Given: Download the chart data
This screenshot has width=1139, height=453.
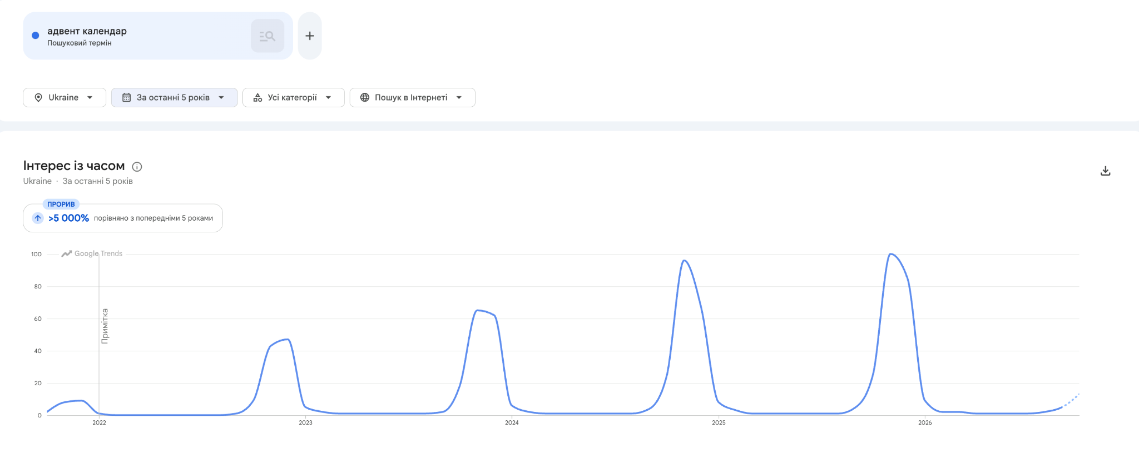Looking at the screenshot, I should point(1106,171).
